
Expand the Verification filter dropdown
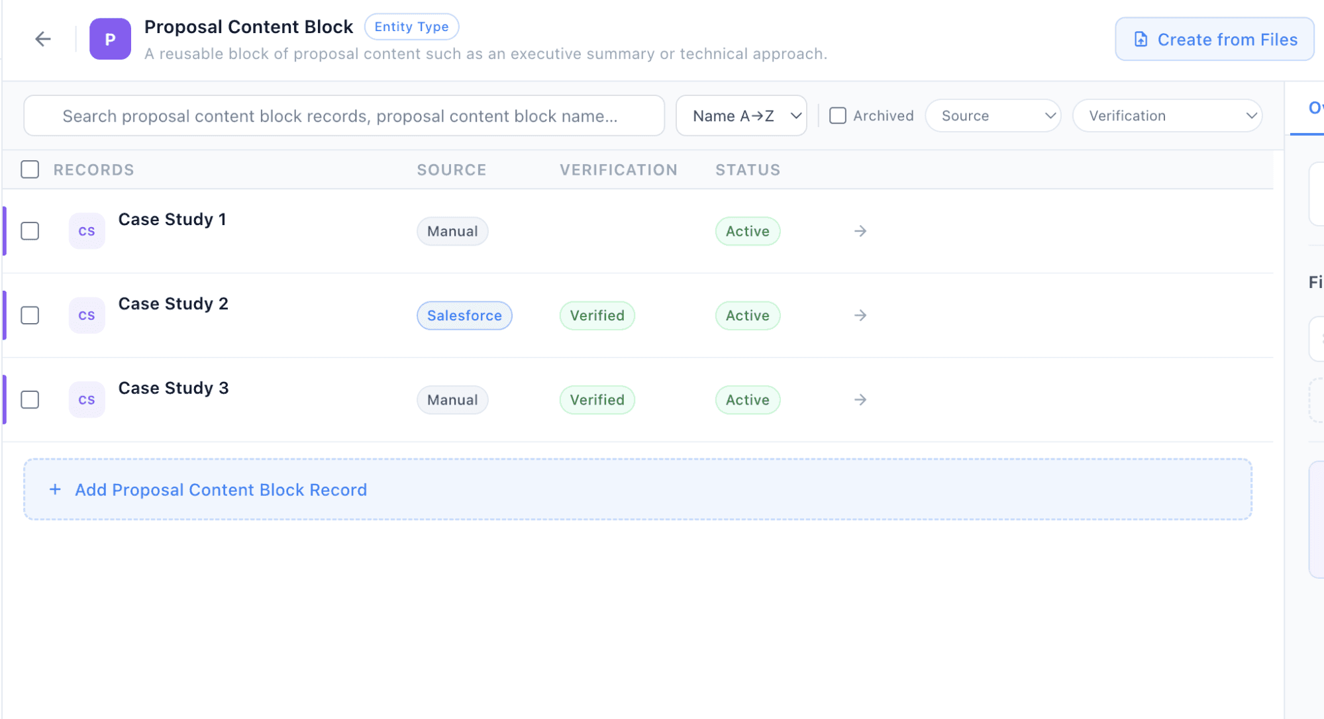point(1167,116)
